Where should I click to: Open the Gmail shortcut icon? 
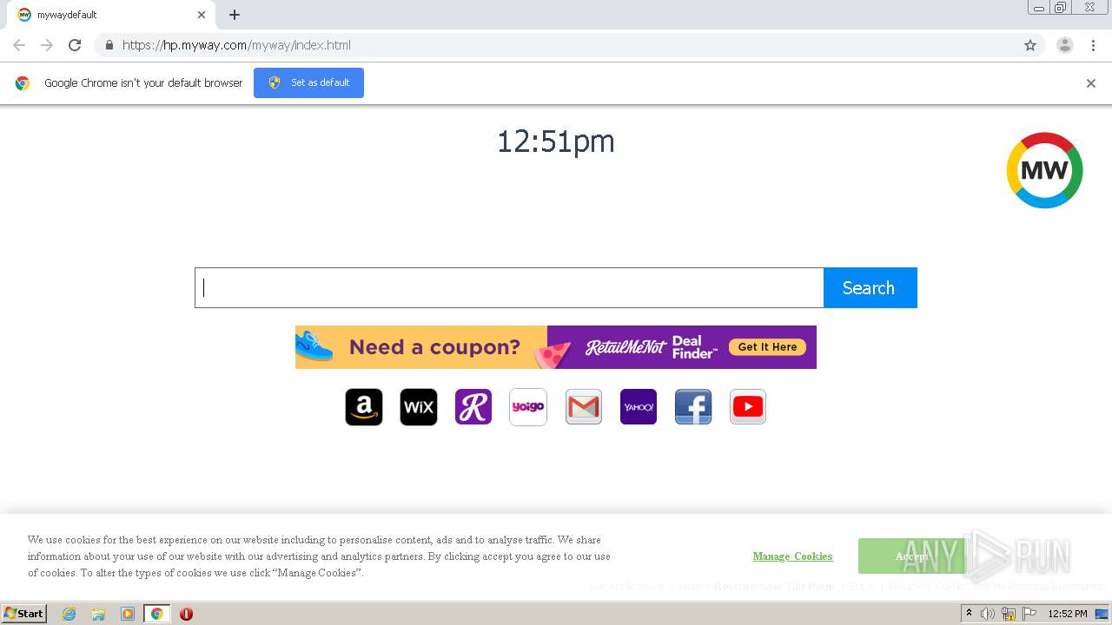pyautogui.click(x=584, y=407)
